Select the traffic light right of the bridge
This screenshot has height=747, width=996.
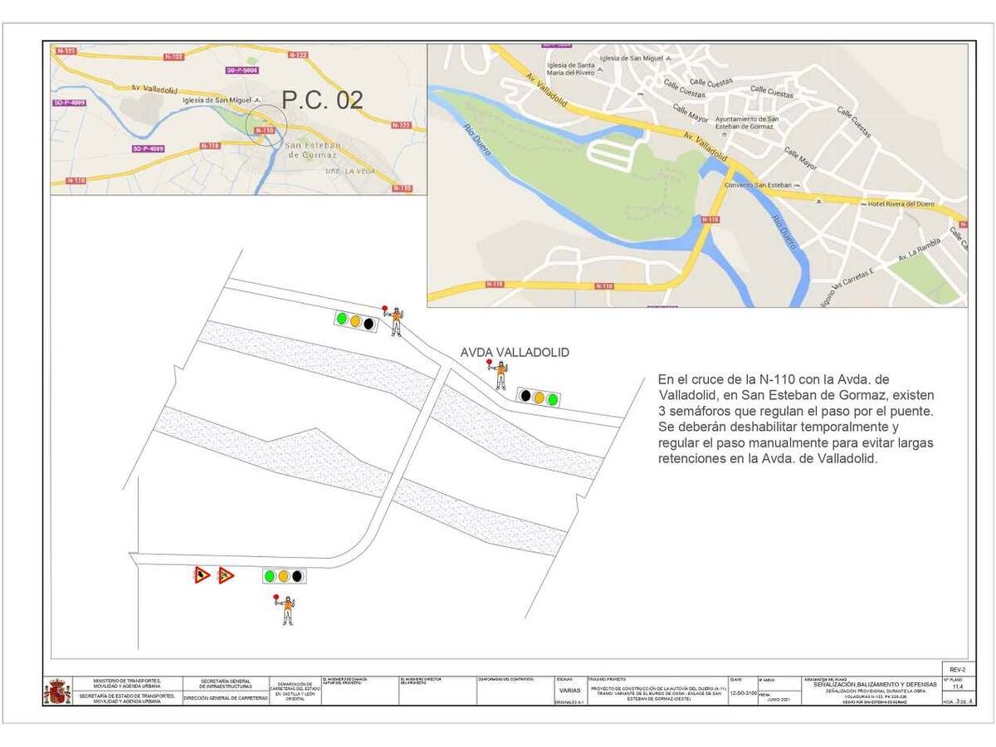539,396
